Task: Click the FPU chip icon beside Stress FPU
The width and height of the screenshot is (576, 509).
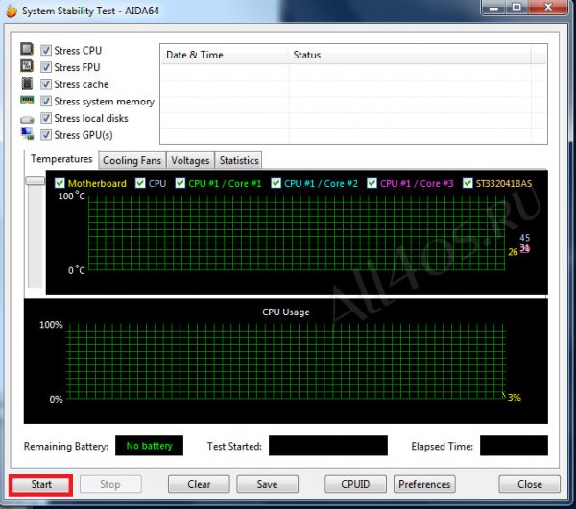Action: [x=27, y=66]
